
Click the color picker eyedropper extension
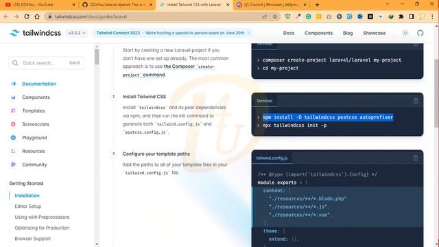coord(298,16)
